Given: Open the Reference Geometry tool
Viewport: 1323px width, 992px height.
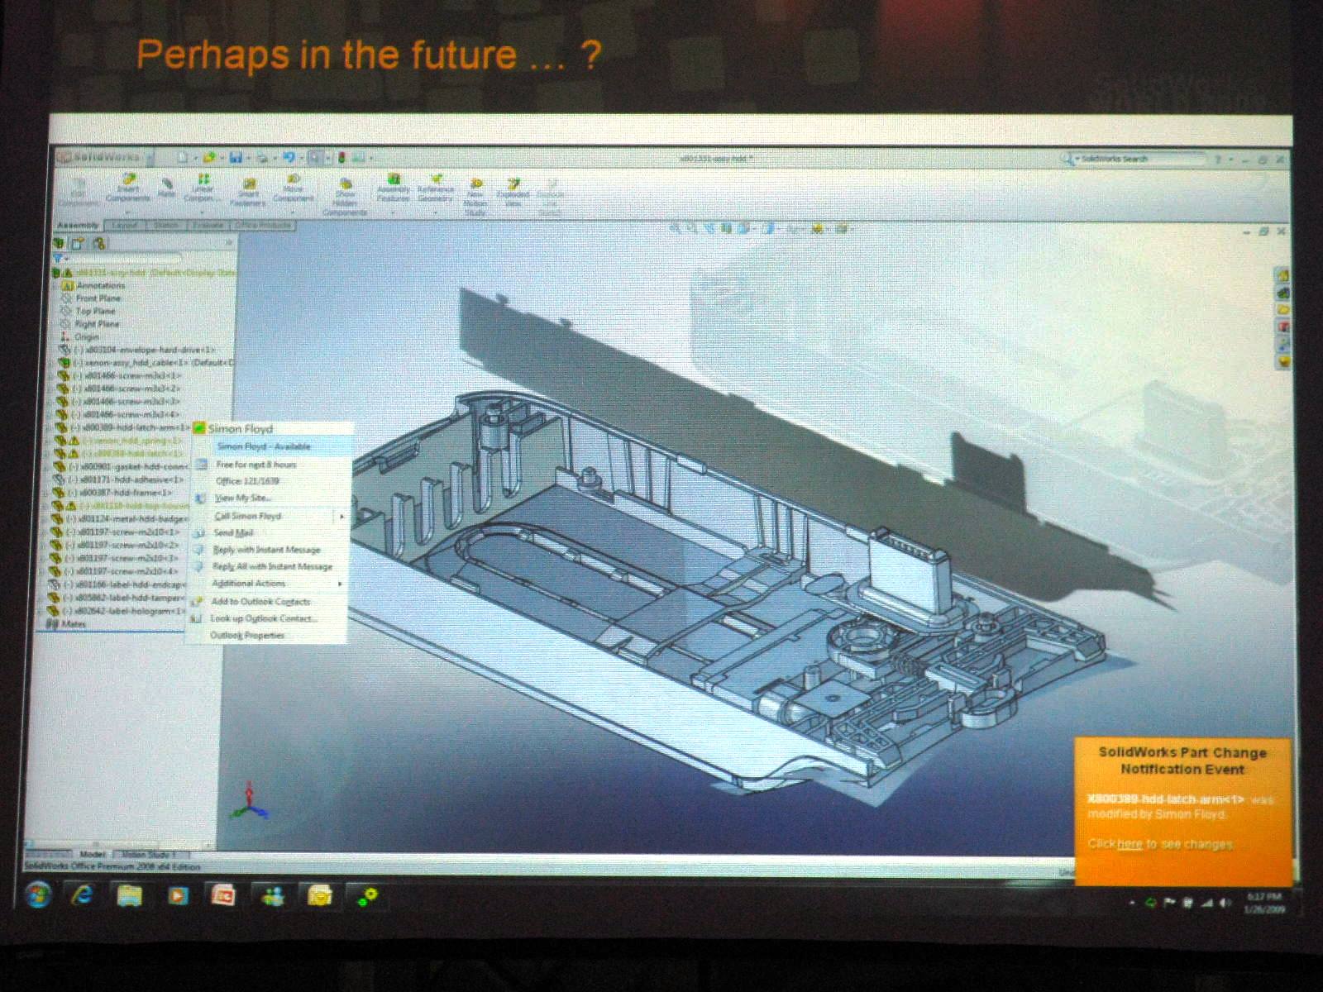Looking at the screenshot, I should (x=435, y=188).
